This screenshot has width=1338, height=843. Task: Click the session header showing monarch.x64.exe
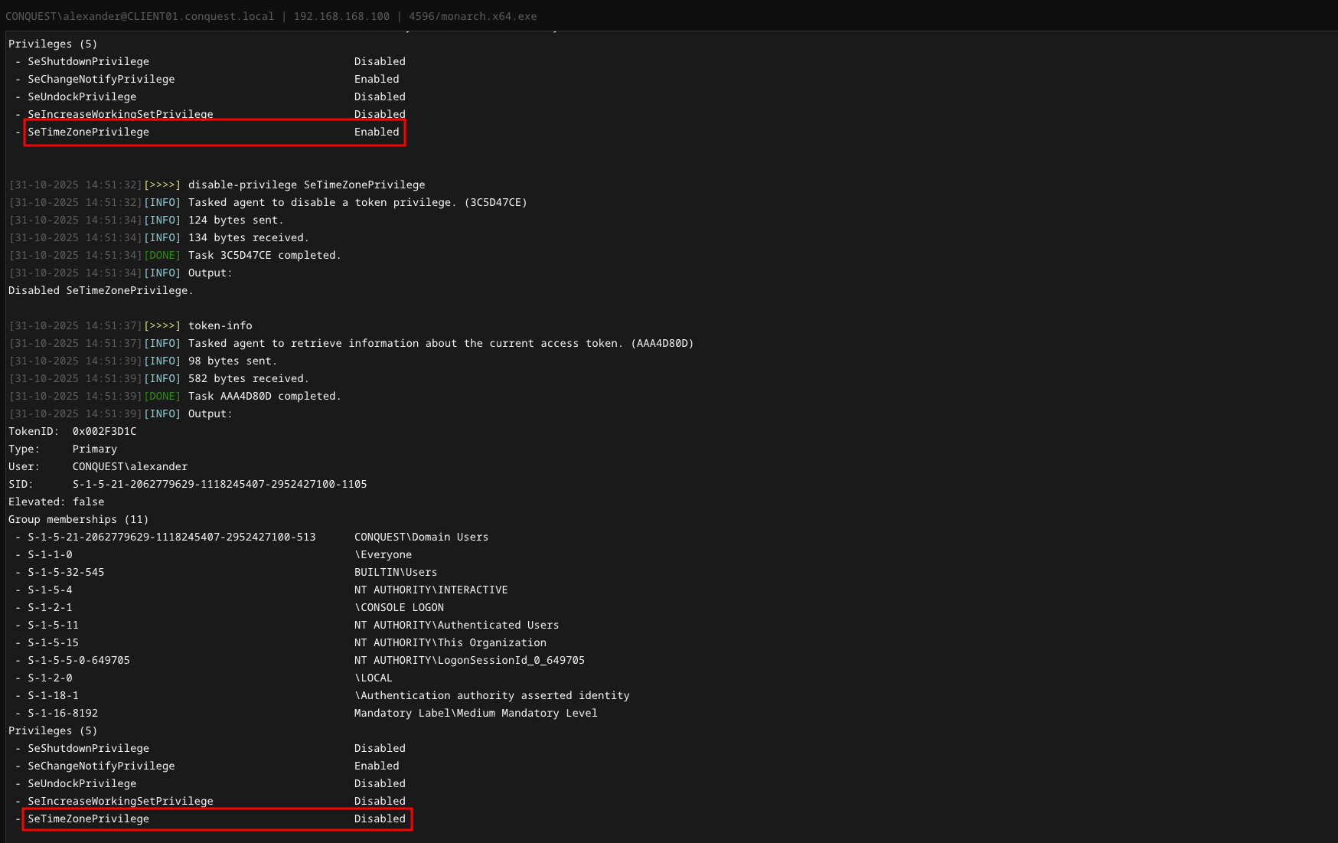pyautogui.click(x=271, y=16)
